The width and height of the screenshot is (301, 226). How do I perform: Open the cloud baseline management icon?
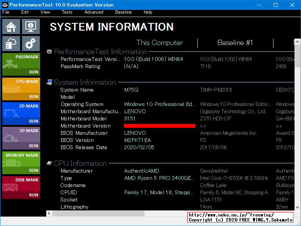[11, 44]
